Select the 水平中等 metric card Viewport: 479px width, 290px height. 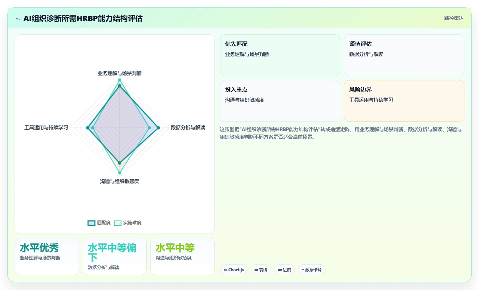tap(183, 256)
